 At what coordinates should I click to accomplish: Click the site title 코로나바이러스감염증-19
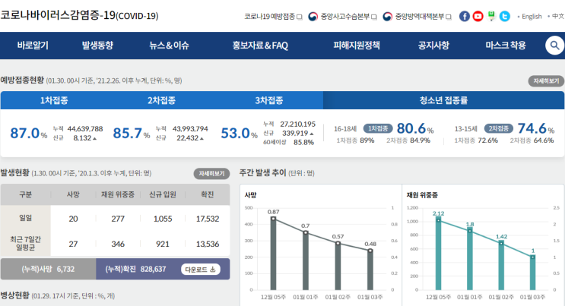tap(79, 15)
